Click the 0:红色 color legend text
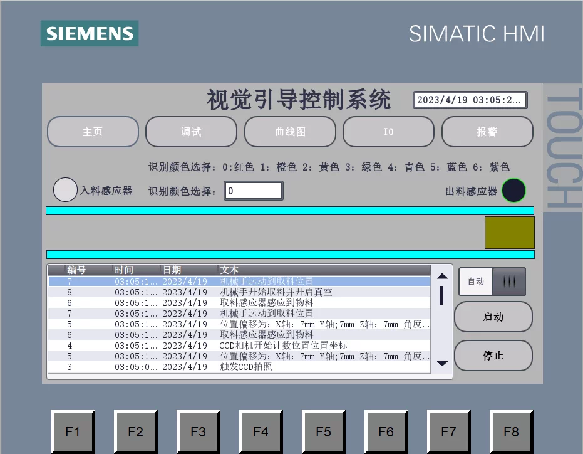Viewport: 583px width, 454px height. tap(239, 167)
